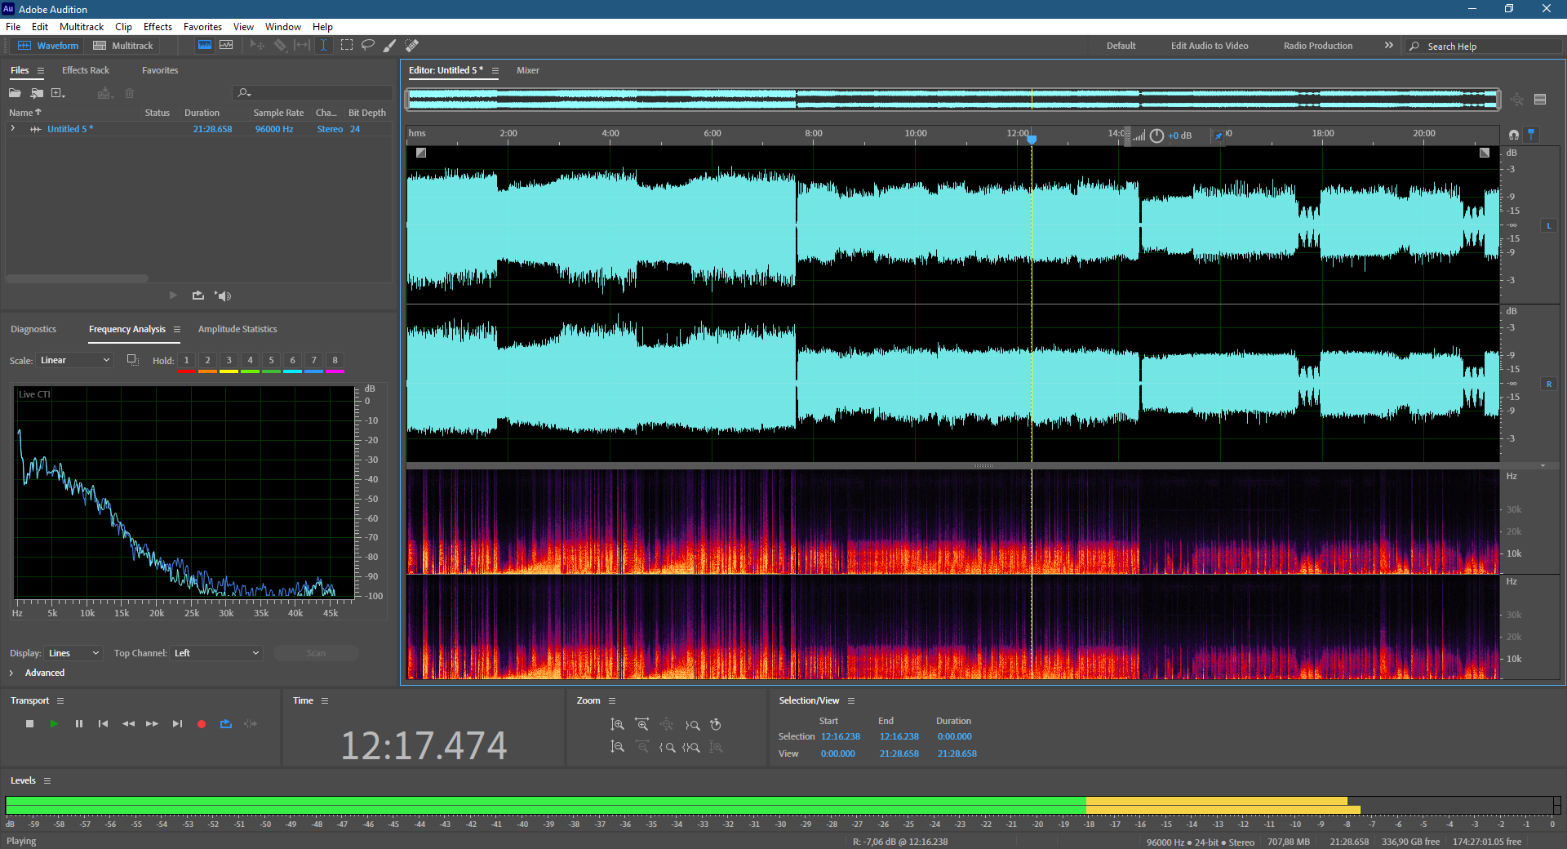Select the Lasso Selection tool

pyautogui.click(x=368, y=45)
